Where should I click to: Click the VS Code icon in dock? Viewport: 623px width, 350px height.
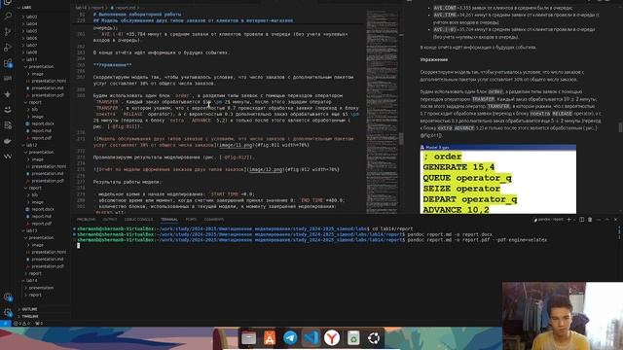(311, 338)
